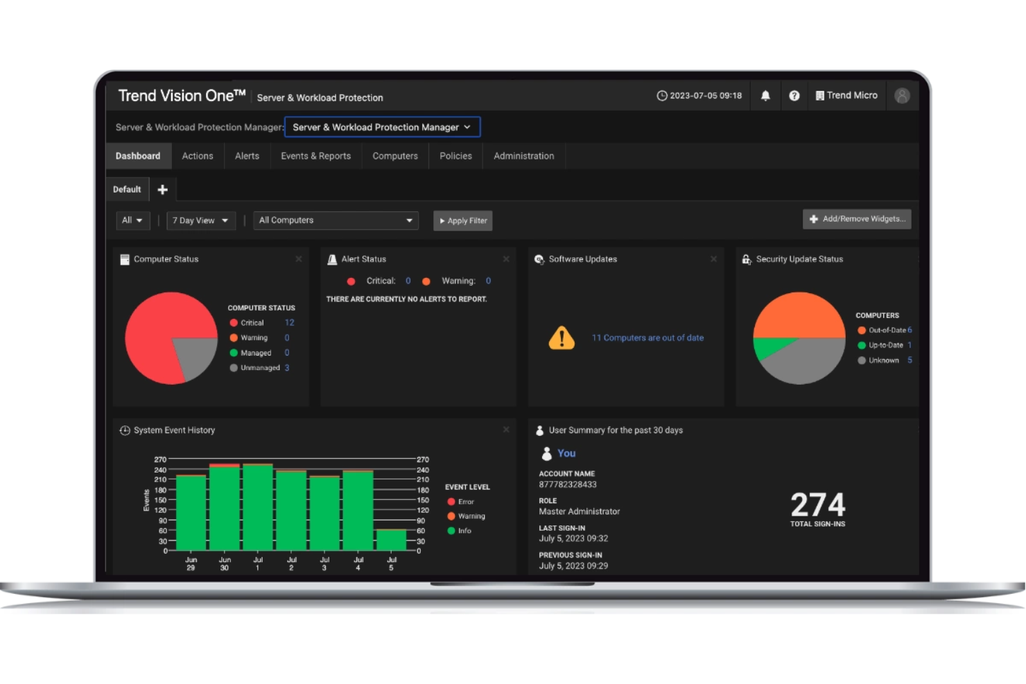Close the Computer Status widget
This screenshot has height=684, width=1026.
click(299, 259)
